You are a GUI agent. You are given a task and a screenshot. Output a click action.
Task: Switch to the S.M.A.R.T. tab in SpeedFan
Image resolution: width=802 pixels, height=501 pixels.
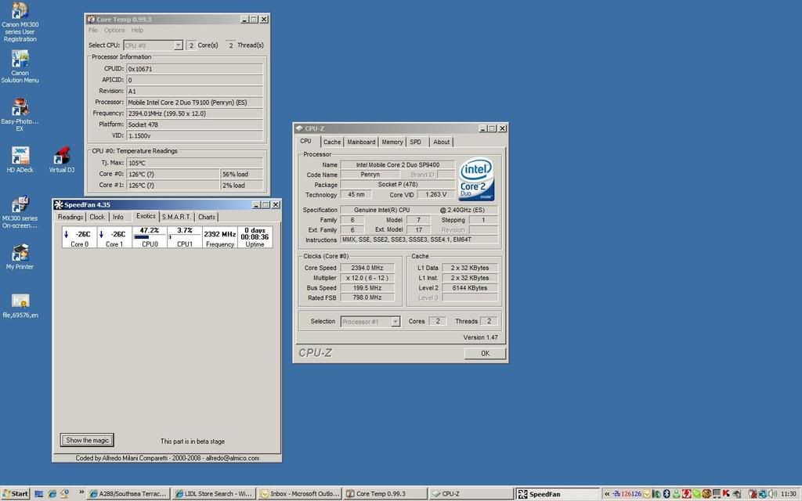coord(176,217)
